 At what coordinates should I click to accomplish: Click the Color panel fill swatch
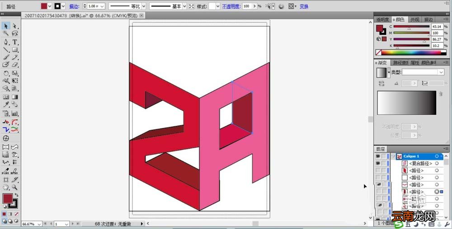pyautogui.click(x=380, y=28)
